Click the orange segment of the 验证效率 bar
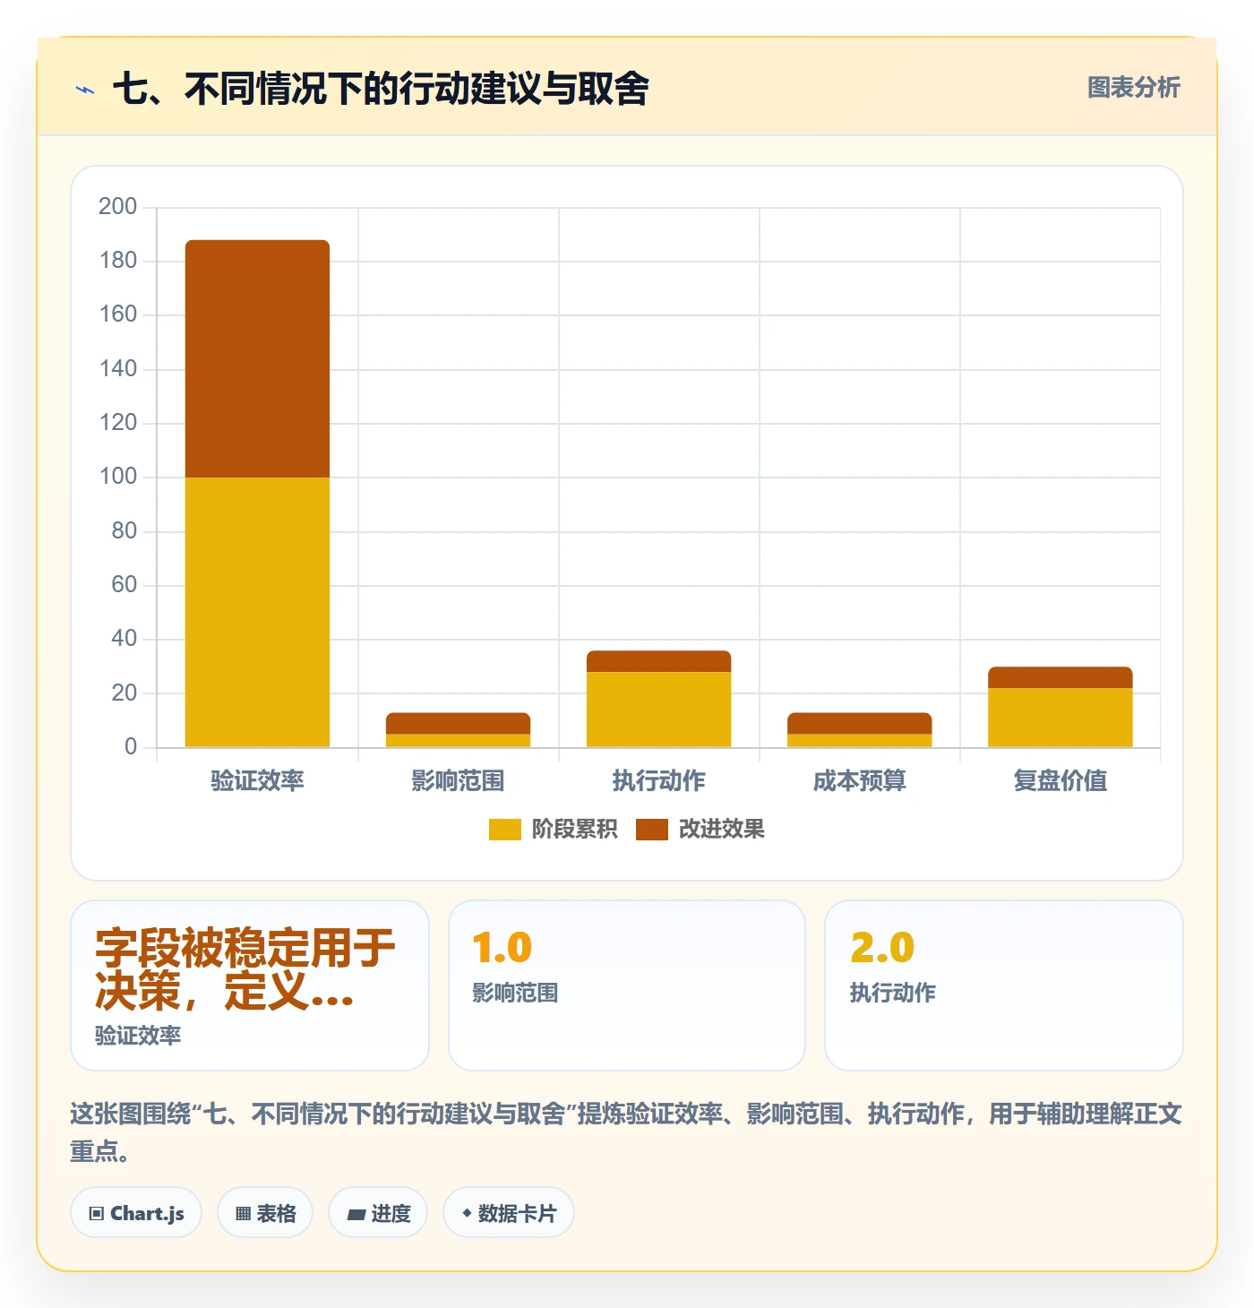Image resolution: width=1254 pixels, height=1308 pixels. [257, 358]
